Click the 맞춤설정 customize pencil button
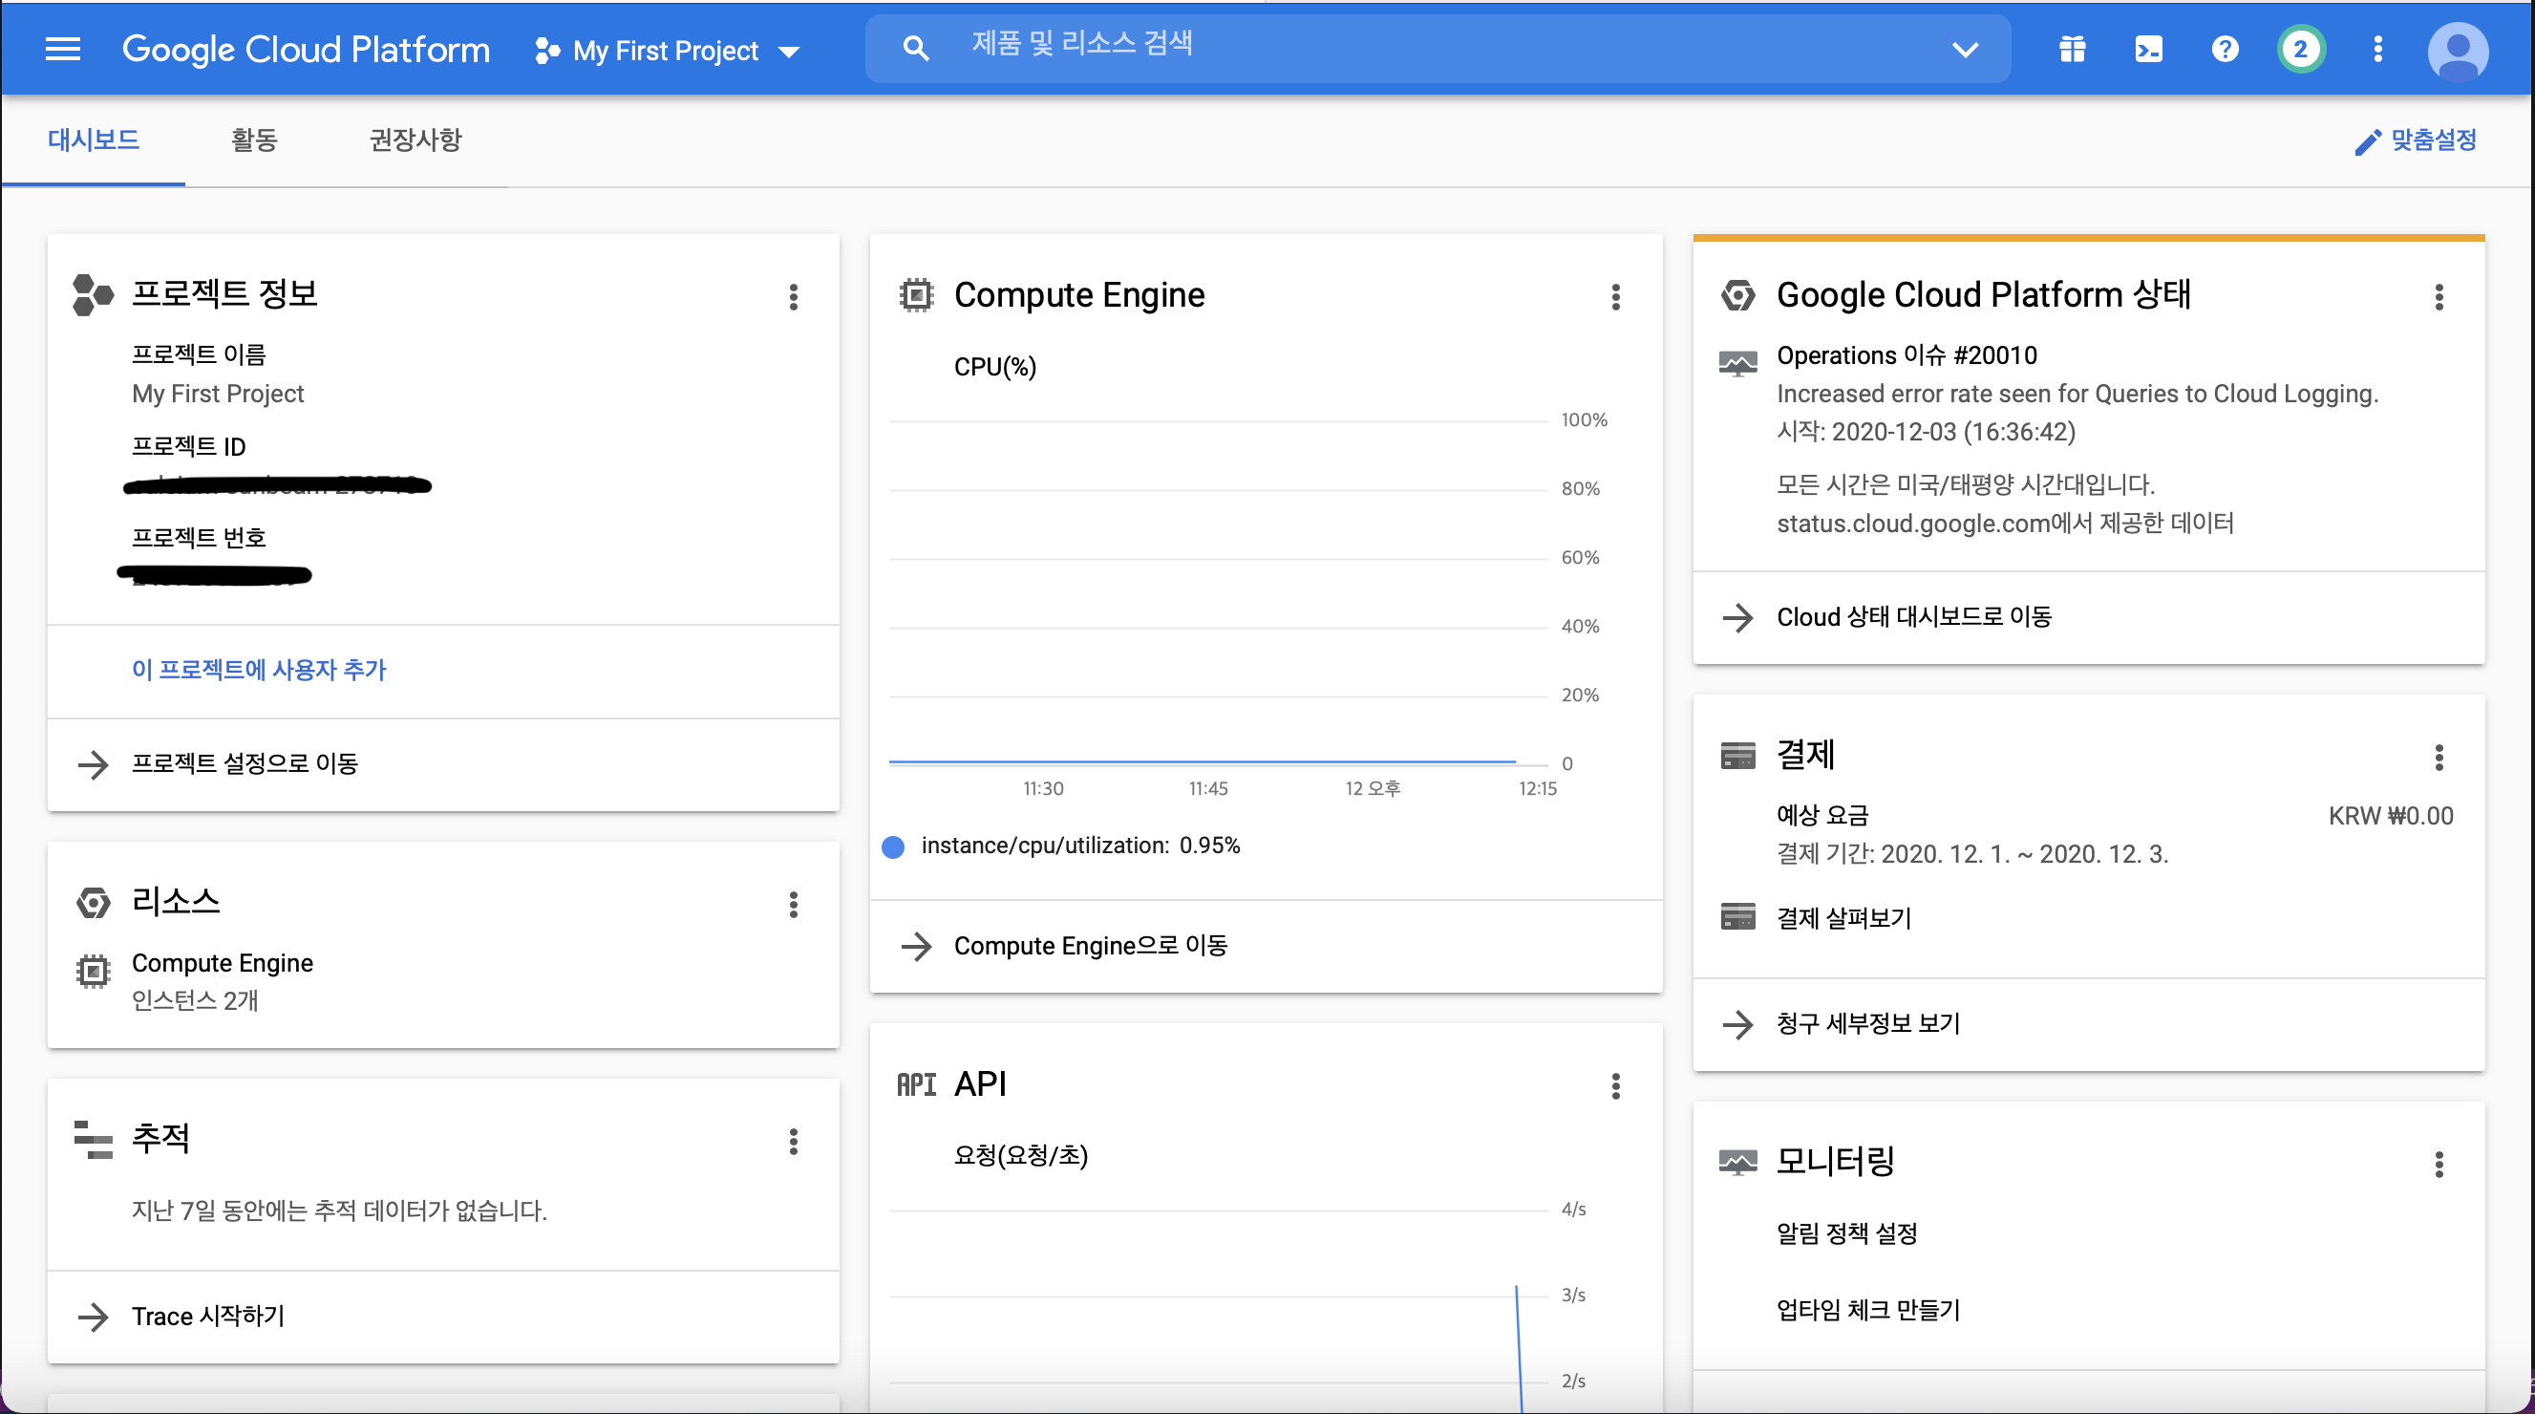 (2416, 140)
